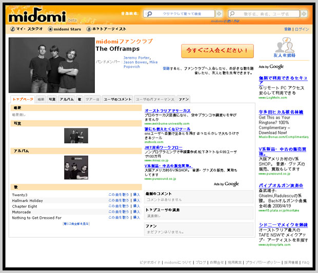Select the ユーザのコメント tab
The image size is (318, 273).
click(x=117, y=99)
